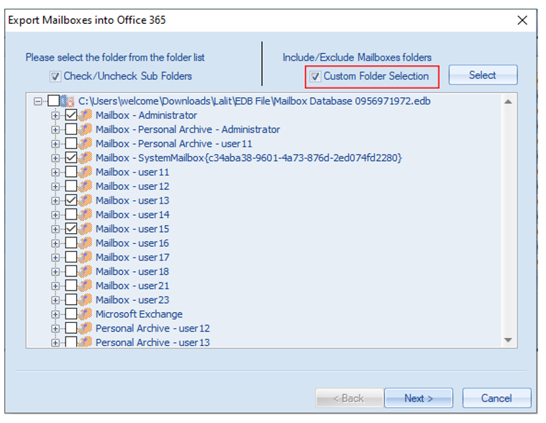Image resolution: width=546 pixels, height=423 pixels.
Task: Check the Mailbox - user16 checkbox
Action: coord(71,243)
